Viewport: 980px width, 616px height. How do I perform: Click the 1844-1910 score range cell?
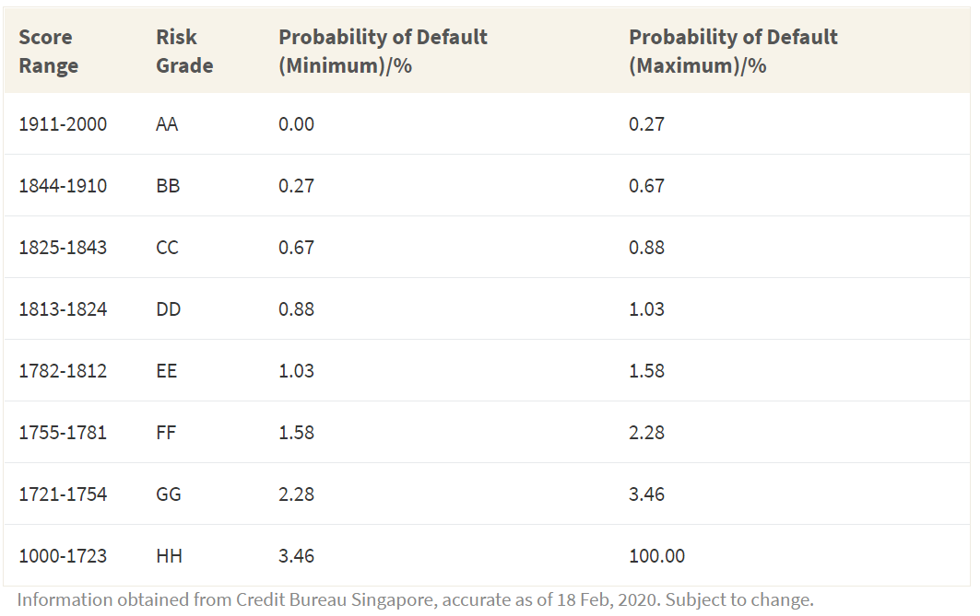pos(63,186)
